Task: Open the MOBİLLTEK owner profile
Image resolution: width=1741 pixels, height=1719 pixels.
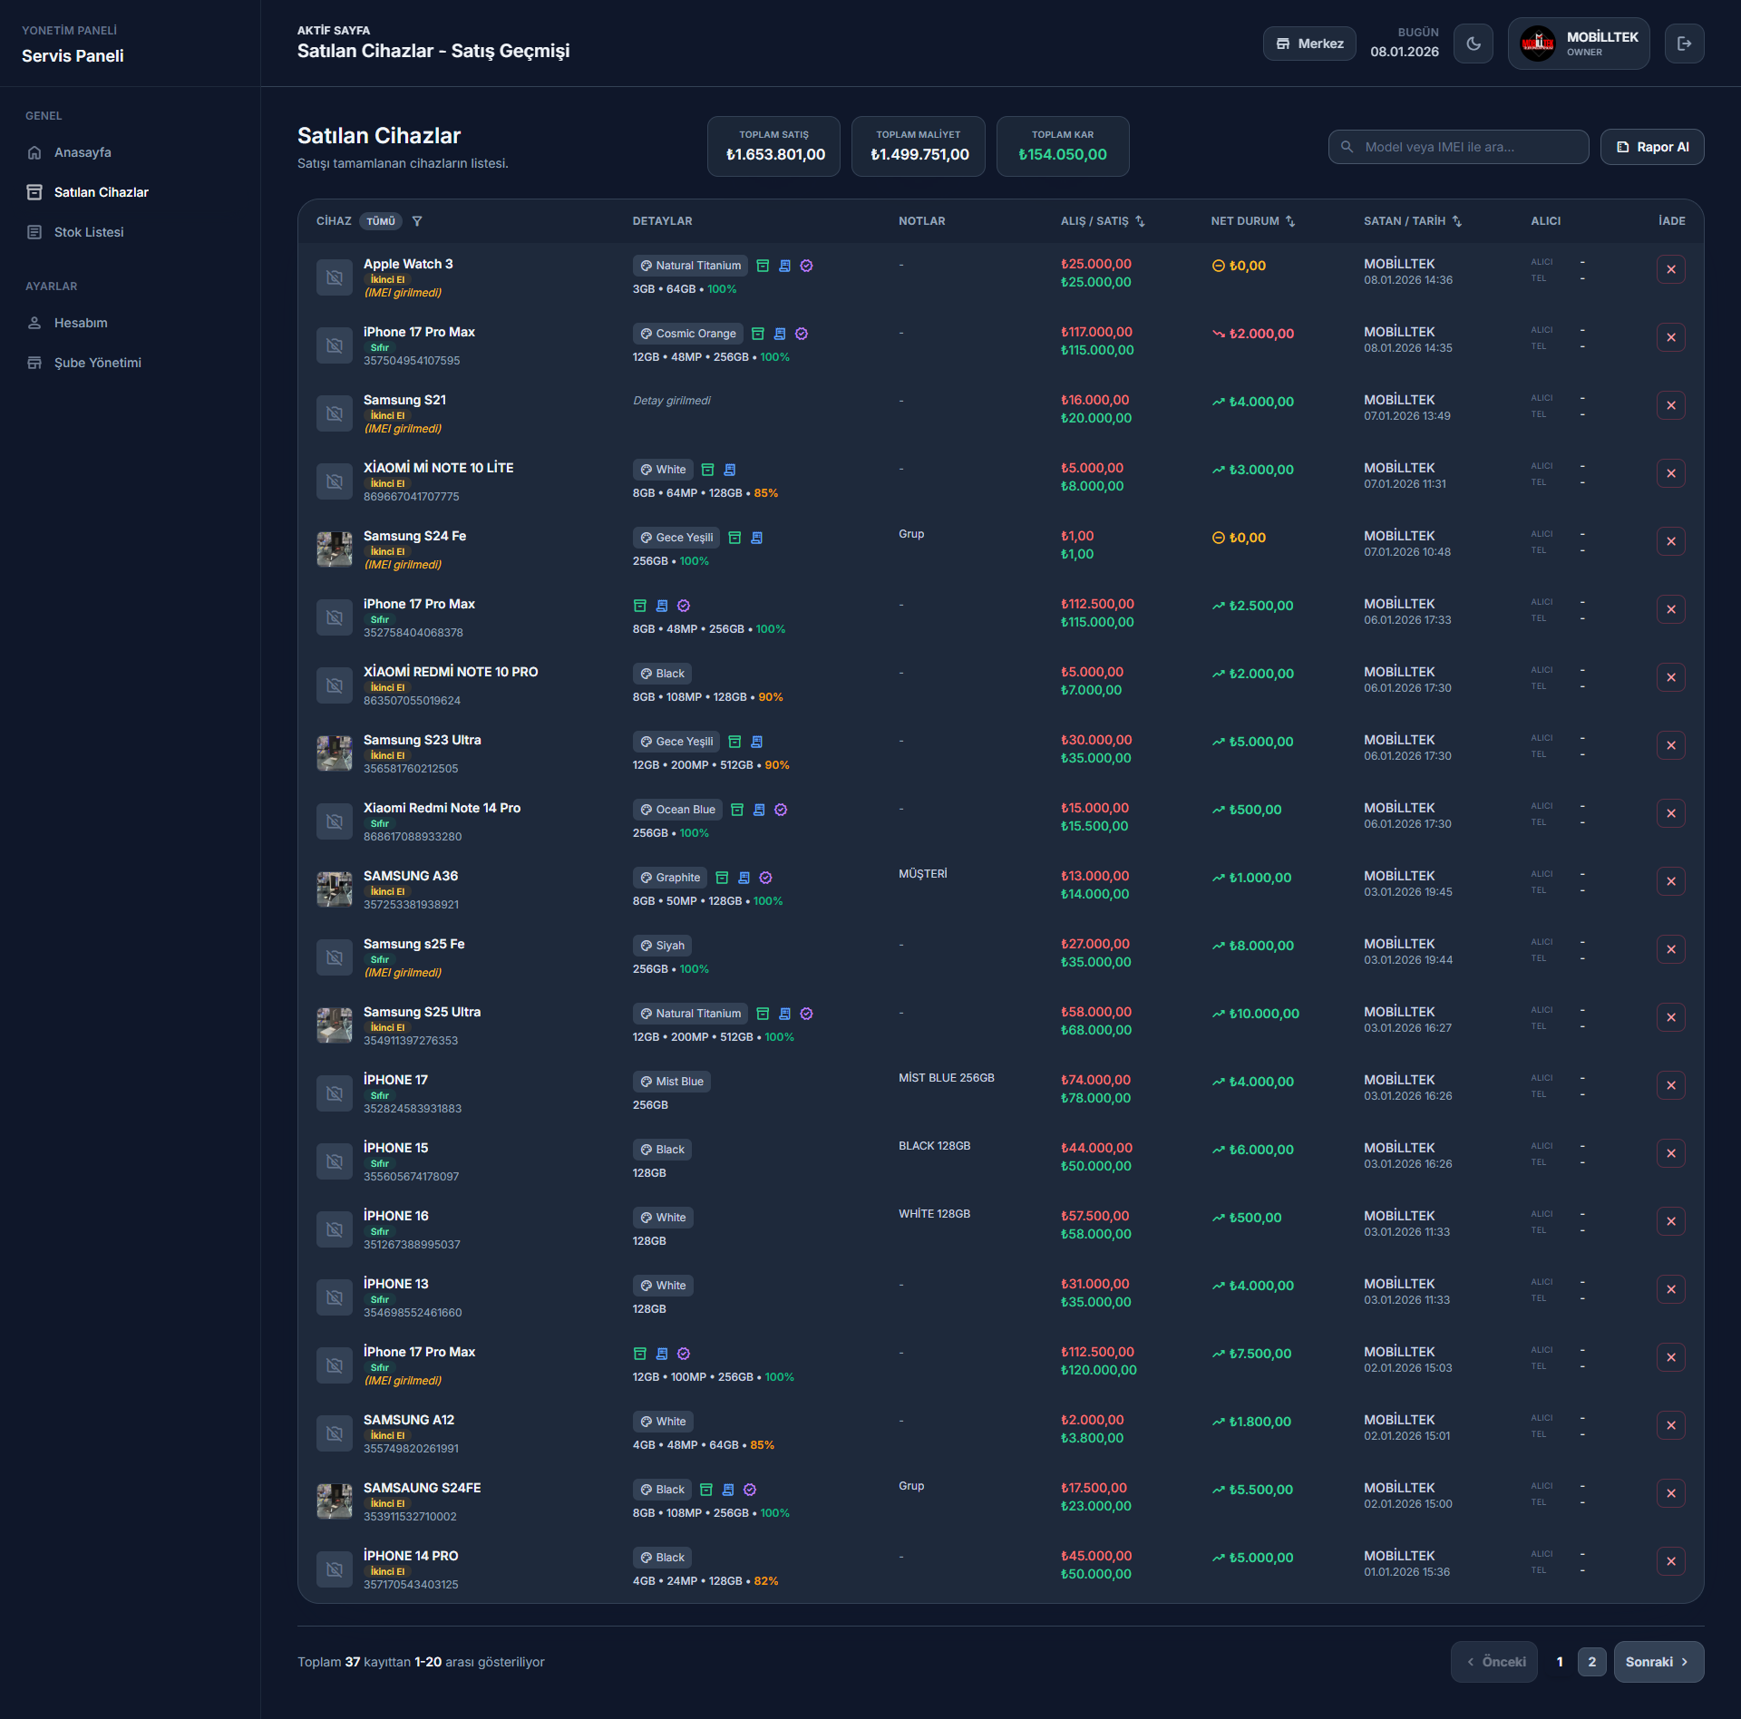Action: 1579,44
